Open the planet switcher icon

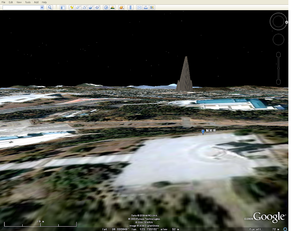tap(122, 7)
